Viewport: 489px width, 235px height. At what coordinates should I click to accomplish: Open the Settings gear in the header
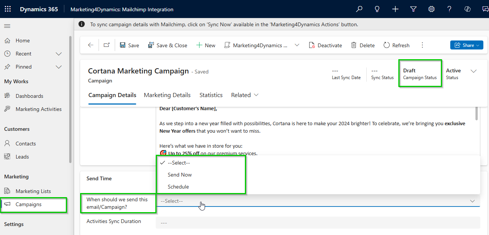pos(431,9)
